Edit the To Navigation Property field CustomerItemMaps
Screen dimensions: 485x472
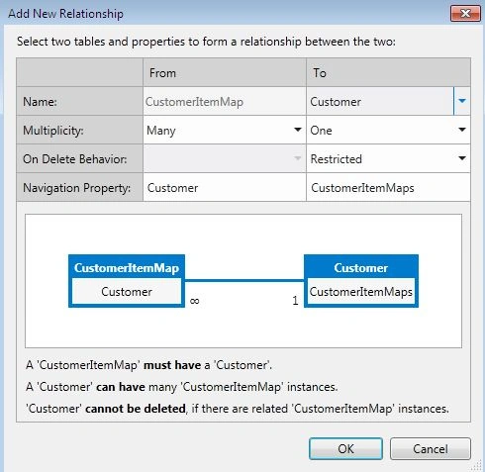point(388,188)
